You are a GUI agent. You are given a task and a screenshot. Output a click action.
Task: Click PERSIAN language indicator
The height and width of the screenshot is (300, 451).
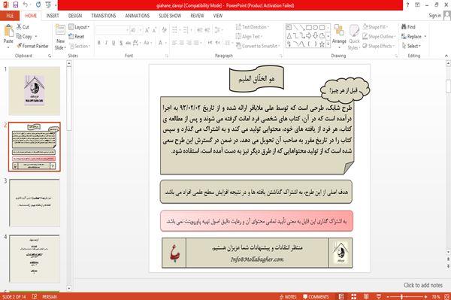tap(50, 297)
